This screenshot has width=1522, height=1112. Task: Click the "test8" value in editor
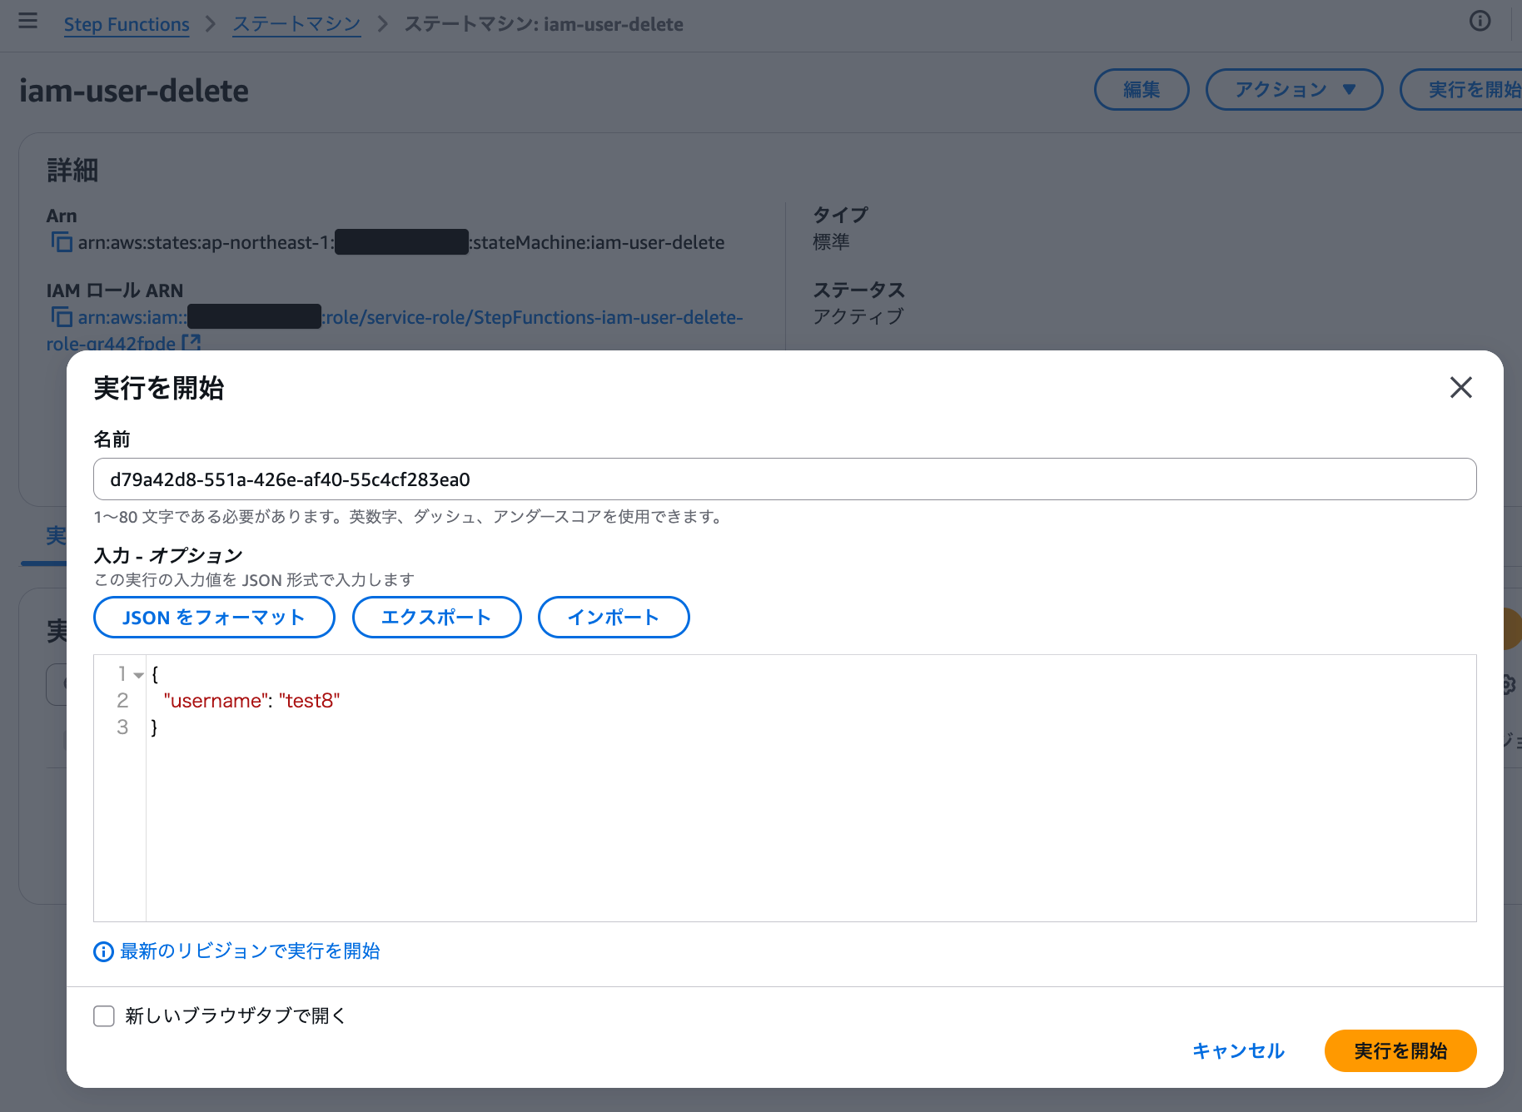pos(310,701)
